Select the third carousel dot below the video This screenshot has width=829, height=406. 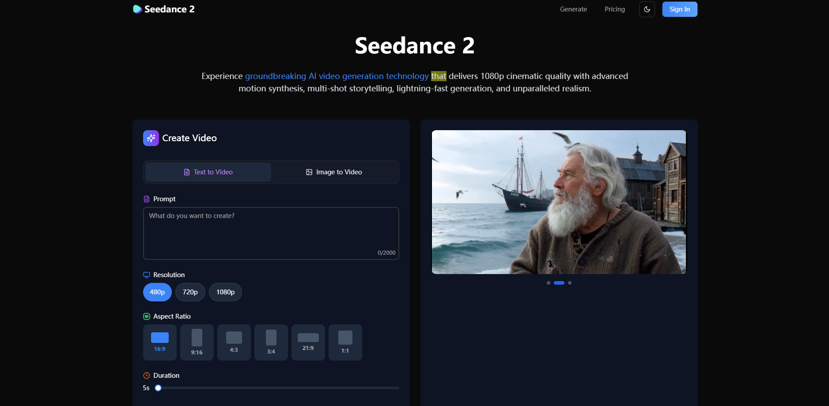(x=570, y=283)
